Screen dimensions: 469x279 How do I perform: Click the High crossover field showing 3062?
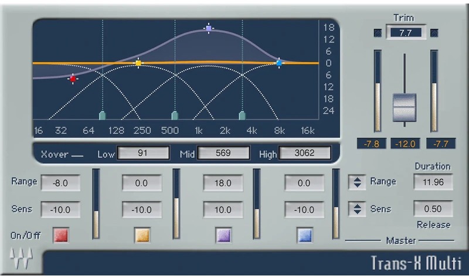click(x=305, y=153)
